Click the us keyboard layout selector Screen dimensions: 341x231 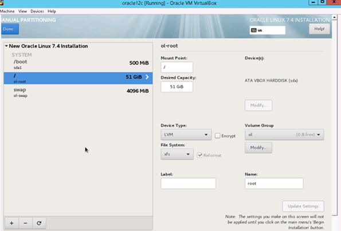click(268, 30)
